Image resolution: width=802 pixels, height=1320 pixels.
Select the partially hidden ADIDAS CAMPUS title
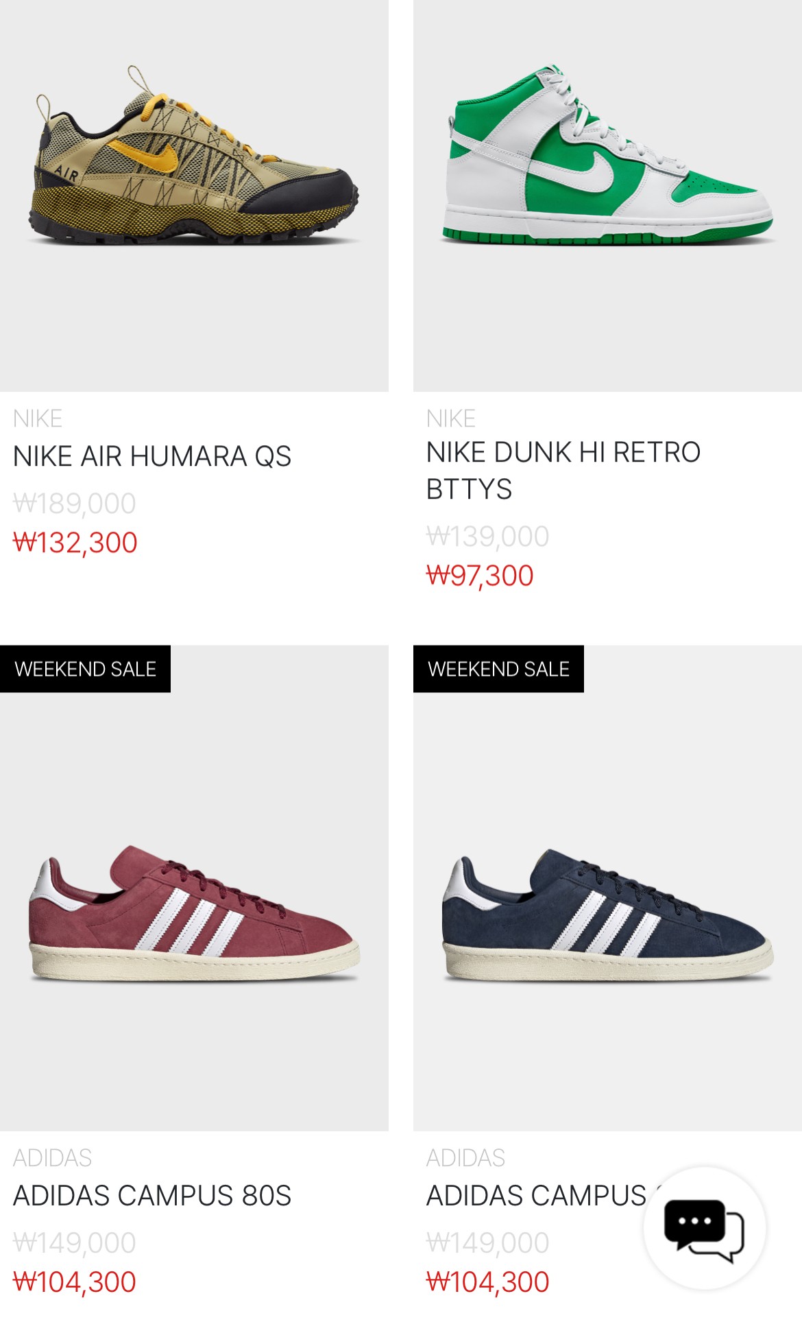pyautogui.click(x=536, y=1196)
